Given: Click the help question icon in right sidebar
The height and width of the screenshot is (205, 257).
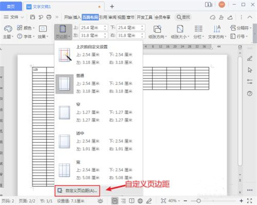Looking at the screenshot, I should click(250, 93).
